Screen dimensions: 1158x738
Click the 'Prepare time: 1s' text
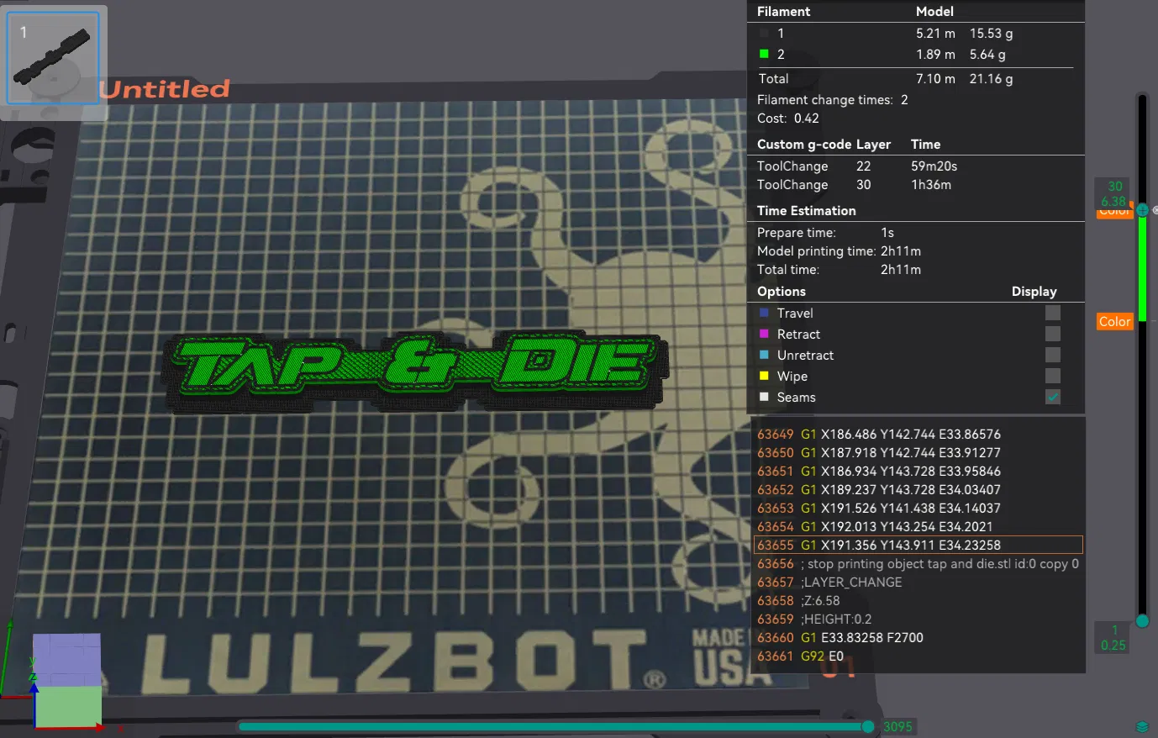[825, 233]
